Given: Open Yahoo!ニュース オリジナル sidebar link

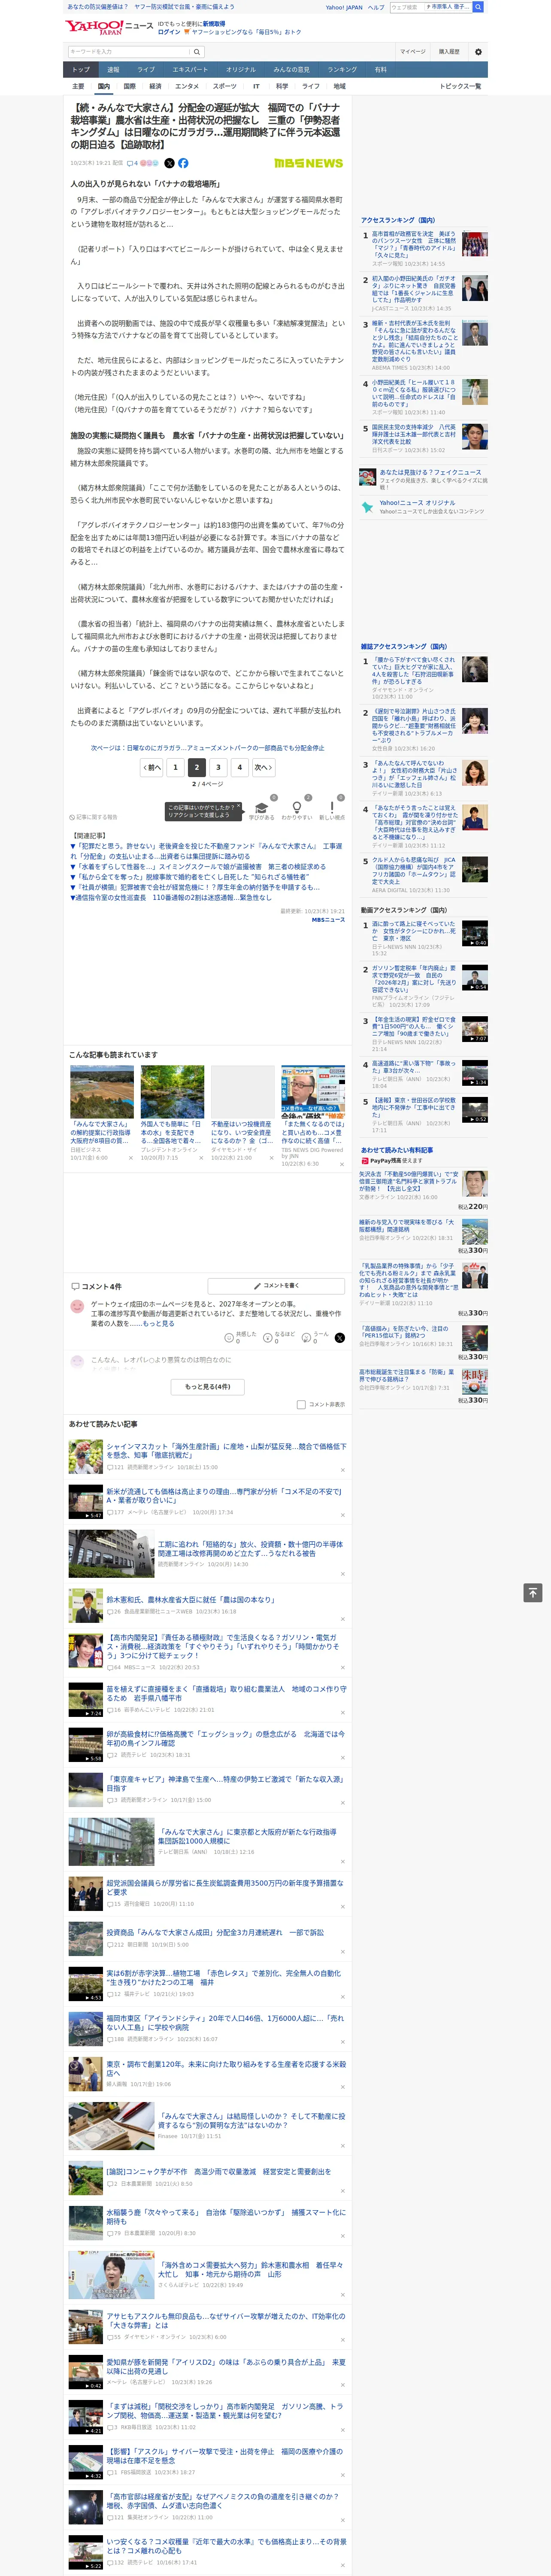Looking at the screenshot, I should click(x=417, y=503).
